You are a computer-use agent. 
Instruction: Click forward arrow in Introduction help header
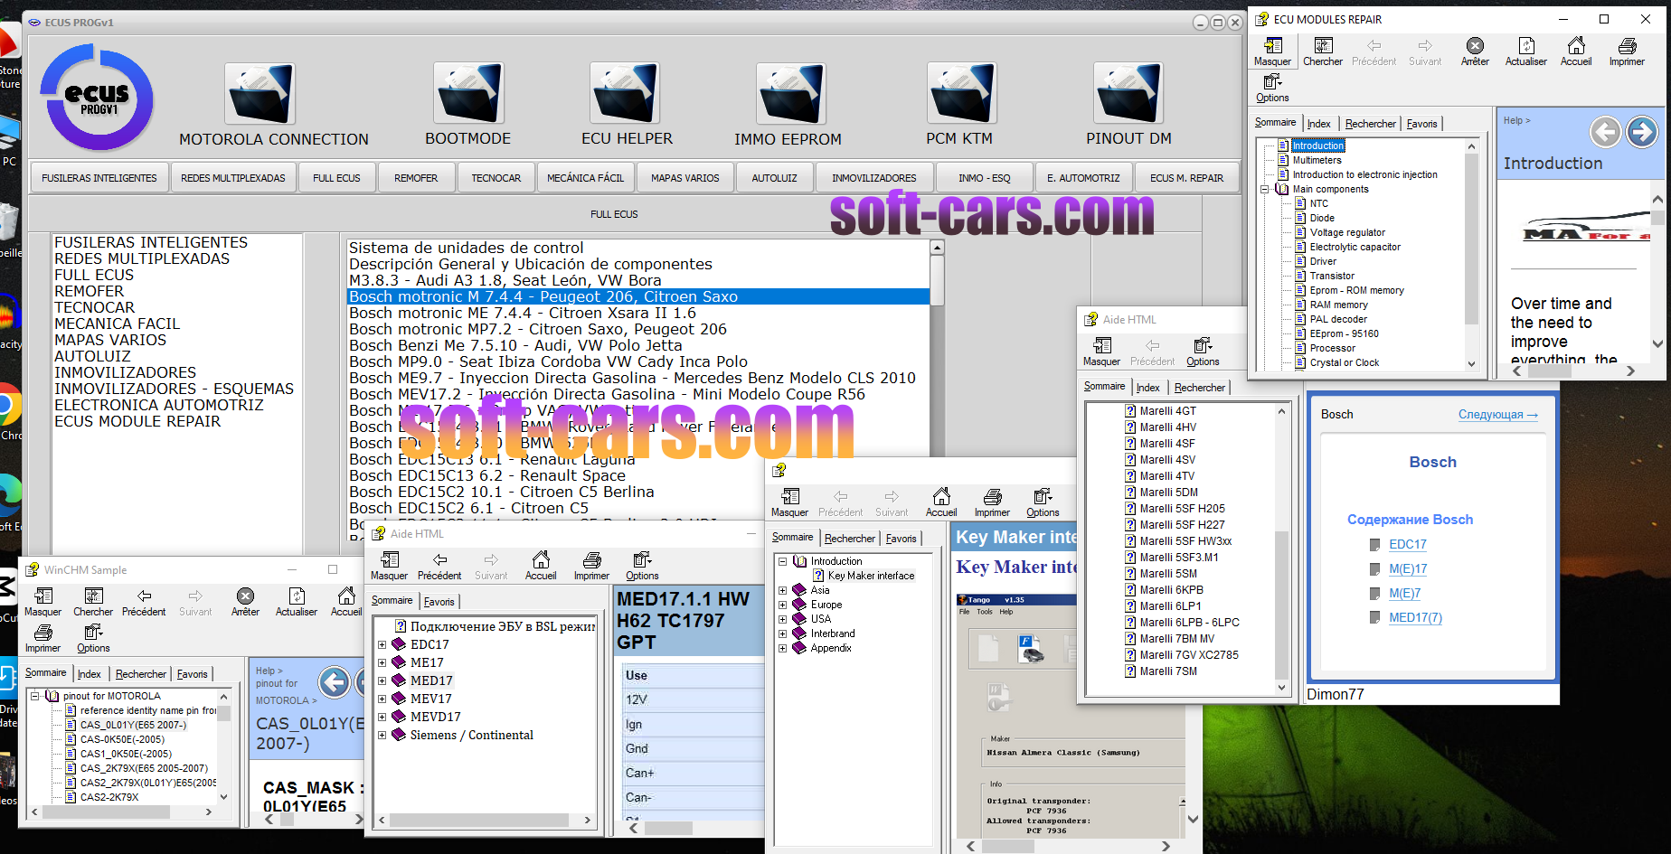(x=1642, y=132)
